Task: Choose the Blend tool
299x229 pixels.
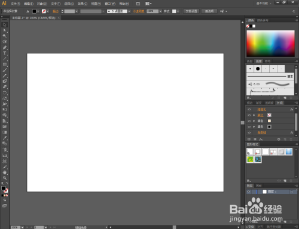Action: (5, 143)
